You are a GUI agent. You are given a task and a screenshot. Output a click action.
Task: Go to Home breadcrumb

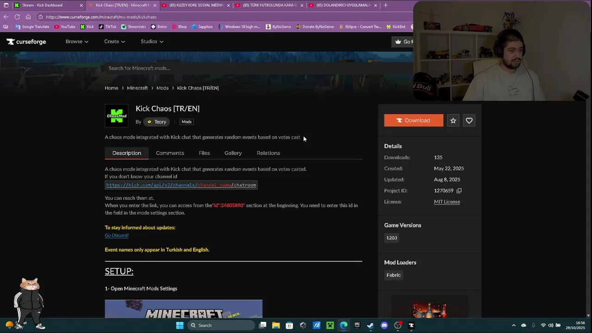pyautogui.click(x=111, y=88)
